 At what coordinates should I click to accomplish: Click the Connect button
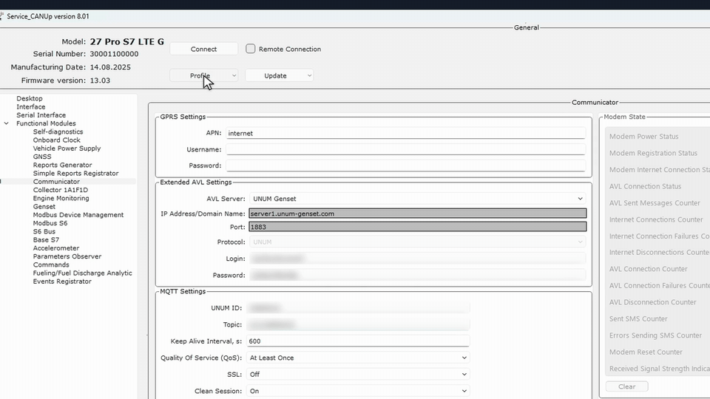tap(204, 49)
